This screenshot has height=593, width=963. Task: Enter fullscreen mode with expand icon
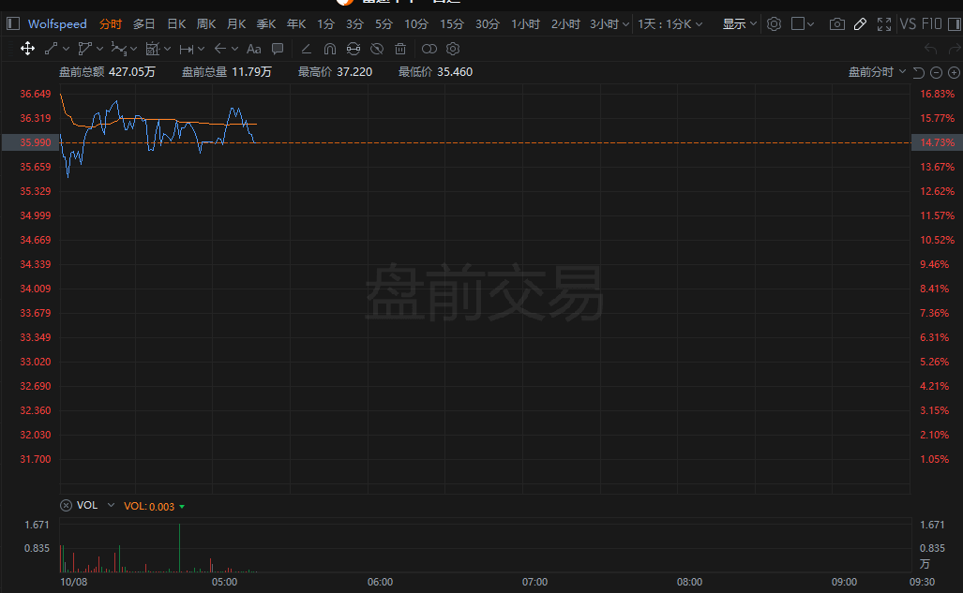tap(884, 24)
